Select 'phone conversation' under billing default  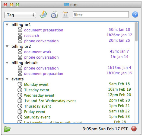(41, 68)
